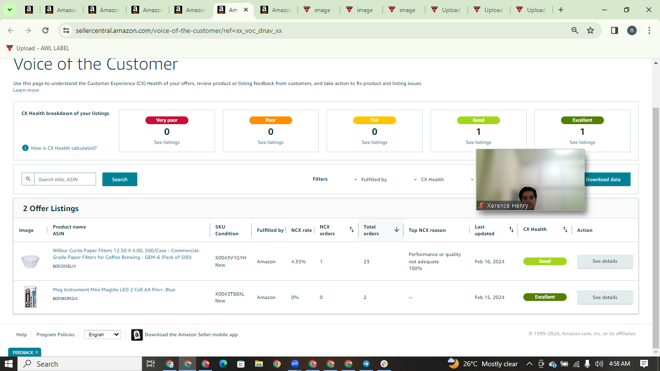Click the 2 Offer Listings heading
This screenshot has width=660, height=371.
(x=51, y=209)
